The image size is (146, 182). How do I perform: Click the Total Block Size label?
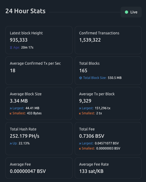[x=95, y=78]
